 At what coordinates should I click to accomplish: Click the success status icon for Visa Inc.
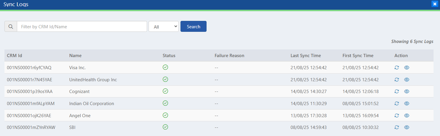point(165,67)
